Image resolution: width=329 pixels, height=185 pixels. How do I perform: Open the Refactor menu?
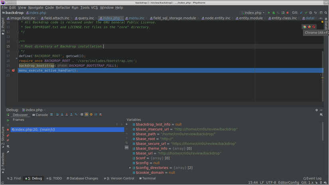tap(63, 8)
